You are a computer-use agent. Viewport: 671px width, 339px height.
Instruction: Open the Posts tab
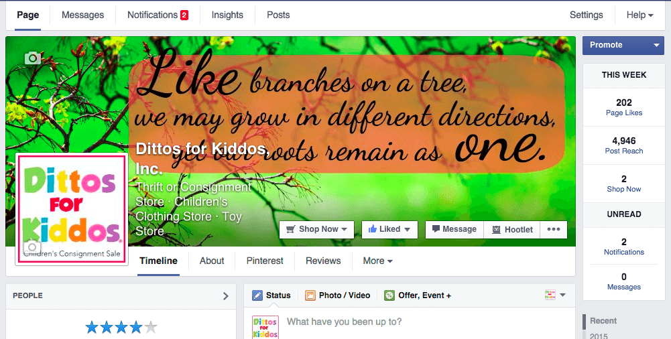[x=278, y=15]
